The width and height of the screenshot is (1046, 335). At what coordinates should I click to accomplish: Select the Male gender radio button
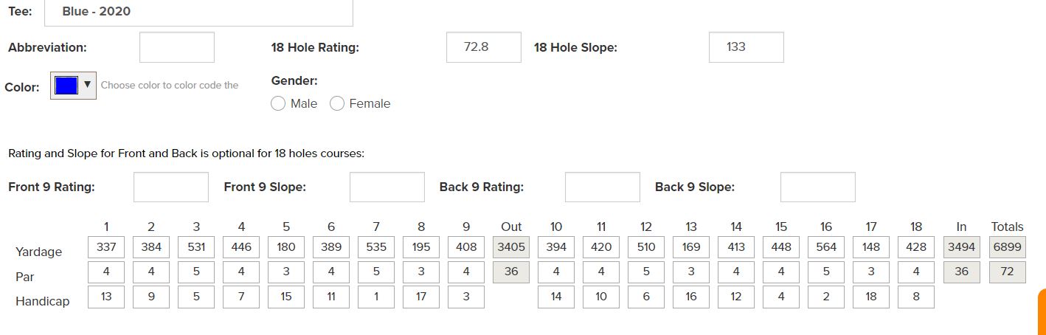pos(278,104)
